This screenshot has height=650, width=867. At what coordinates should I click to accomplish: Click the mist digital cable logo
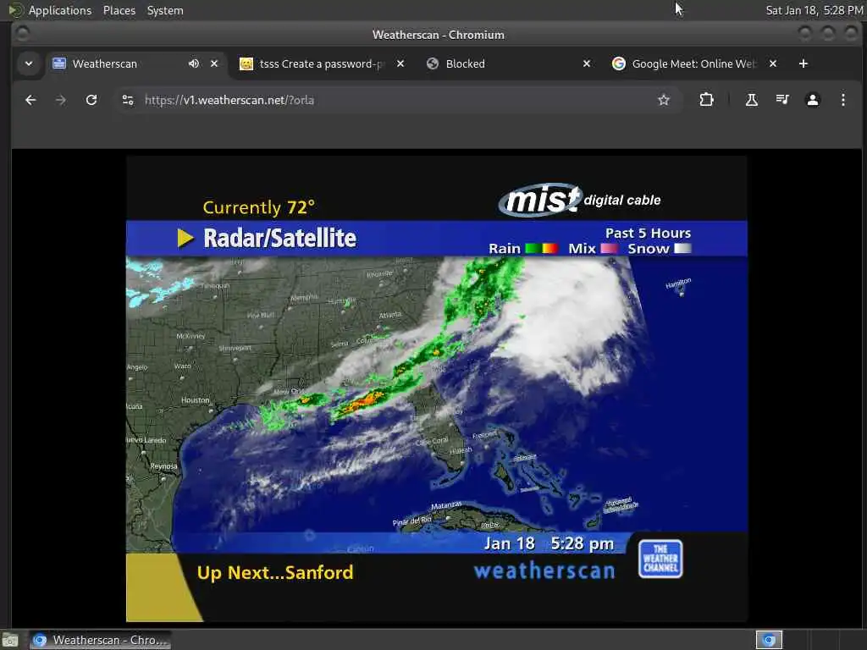click(x=579, y=200)
